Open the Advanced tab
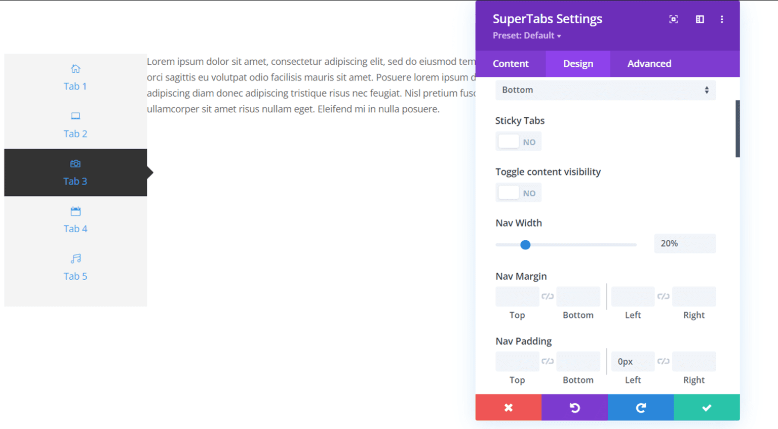 pyautogui.click(x=649, y=64)
